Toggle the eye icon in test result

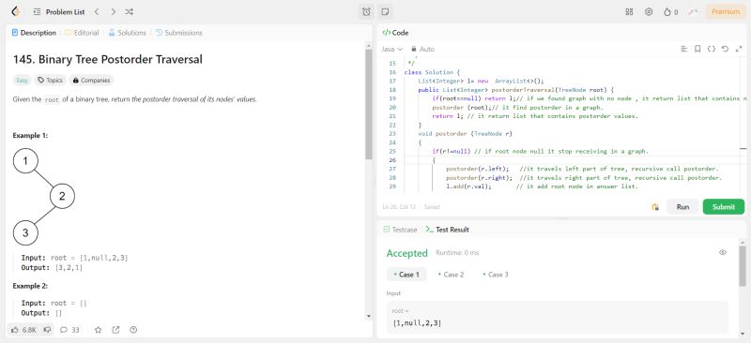click(x=723, y=253)
